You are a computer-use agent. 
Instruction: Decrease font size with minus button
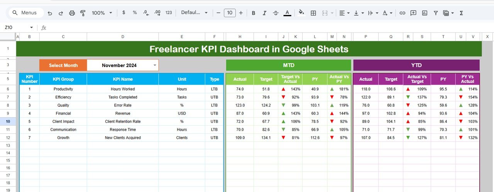[218, 13]
